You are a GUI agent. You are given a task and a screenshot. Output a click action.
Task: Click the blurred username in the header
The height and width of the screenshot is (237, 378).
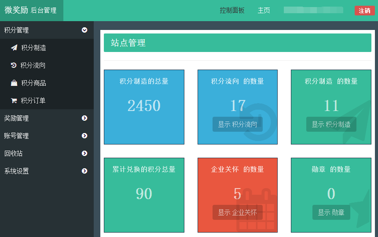313,10
